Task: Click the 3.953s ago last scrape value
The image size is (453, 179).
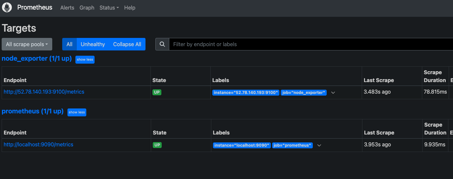Action: [377, 144]
